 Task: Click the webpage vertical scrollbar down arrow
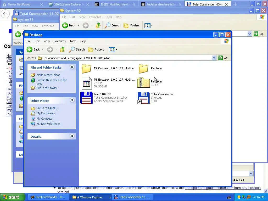266,191
